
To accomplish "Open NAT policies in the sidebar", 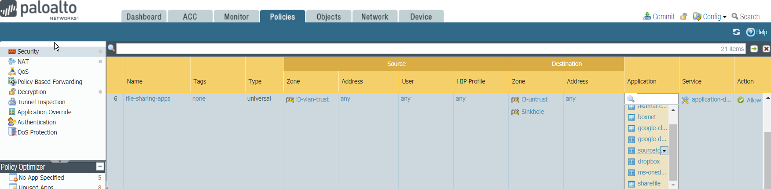I will (x=23, y=62).
